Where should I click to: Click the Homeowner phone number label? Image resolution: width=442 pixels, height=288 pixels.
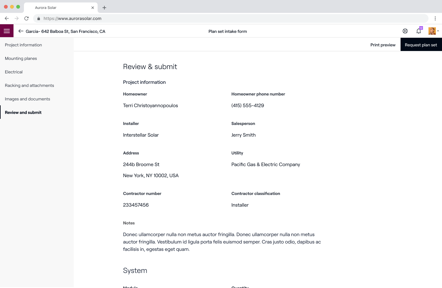click(258, 94)
